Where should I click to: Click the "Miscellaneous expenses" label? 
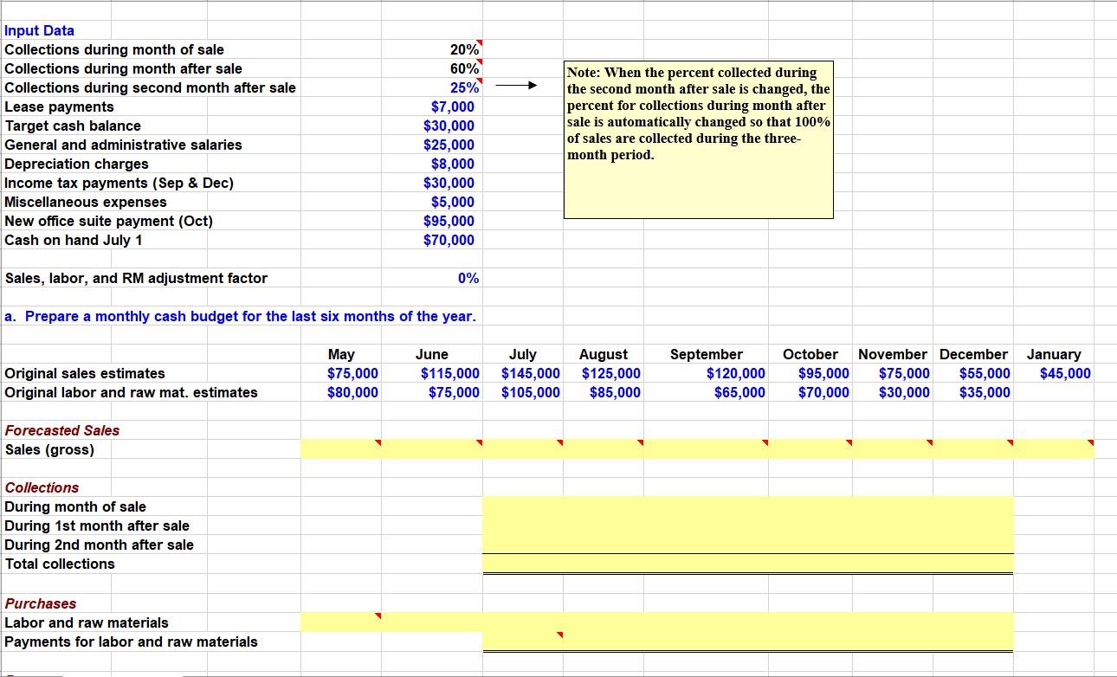coord(86,202)
